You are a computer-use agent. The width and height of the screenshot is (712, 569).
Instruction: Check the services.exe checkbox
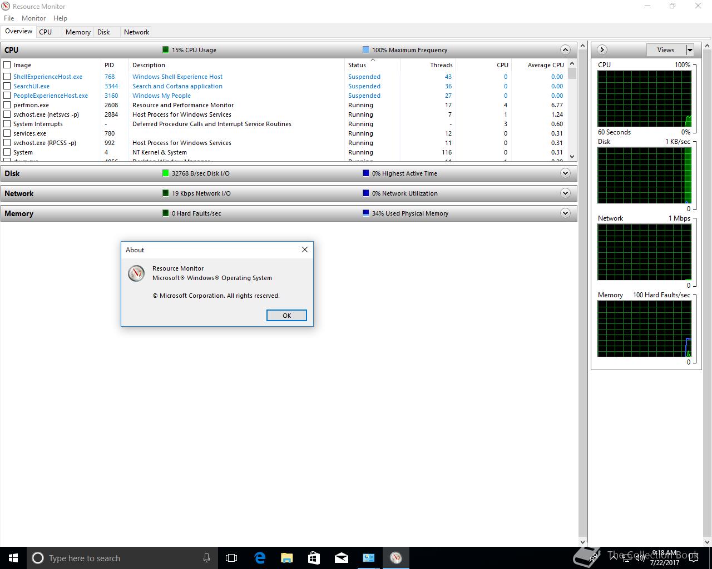7,133
